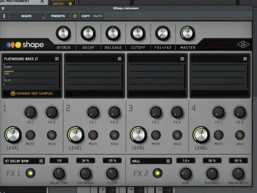
Task: Click layer 3 FX 1 send knob
Action: 156,112
